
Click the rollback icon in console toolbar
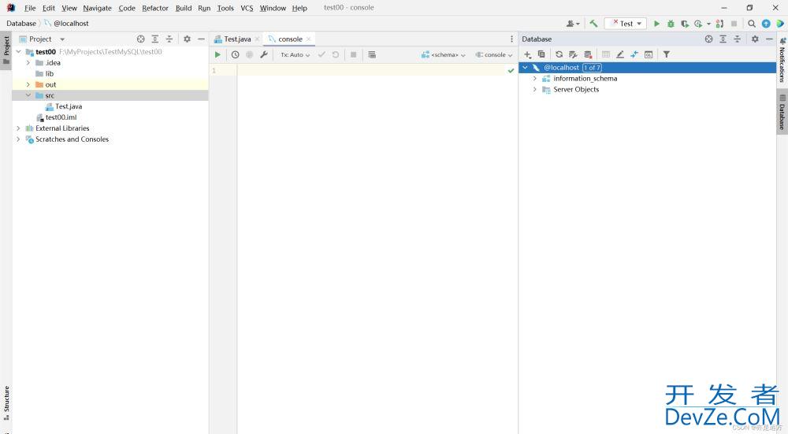335,55
